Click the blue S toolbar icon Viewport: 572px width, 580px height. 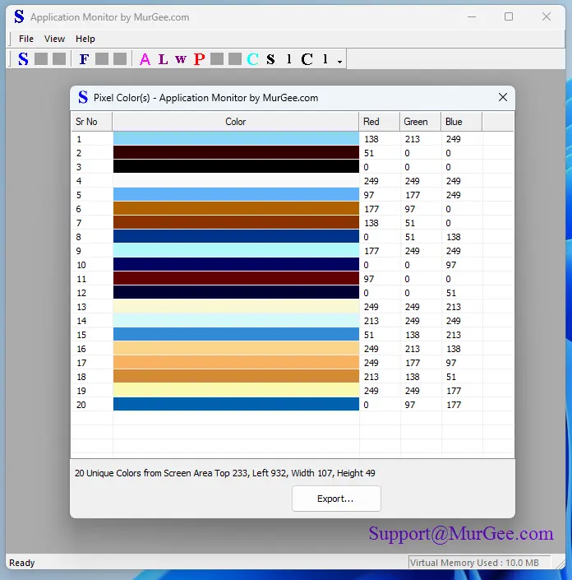pyautogui.click(x=23, y=58)
